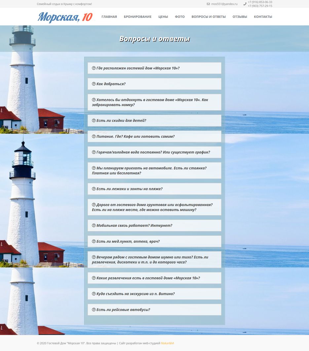Select ВОПРОСЫ И ОТВЕТЫ in the navigation
This screenshot has height=351, width=309.
pyautogui.click(x=209, y=17)
